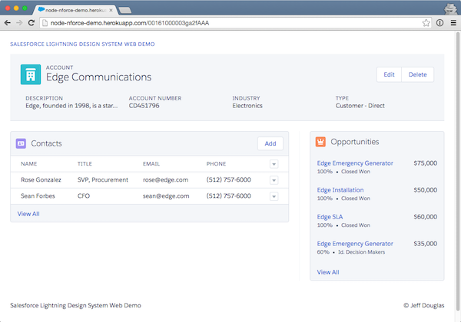Click SVP, Procurement title cell
The image size is (461, 322).
point(103,179)
